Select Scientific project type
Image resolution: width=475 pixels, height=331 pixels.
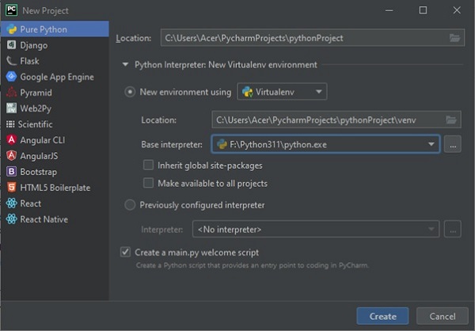click(x=36, y=124)
